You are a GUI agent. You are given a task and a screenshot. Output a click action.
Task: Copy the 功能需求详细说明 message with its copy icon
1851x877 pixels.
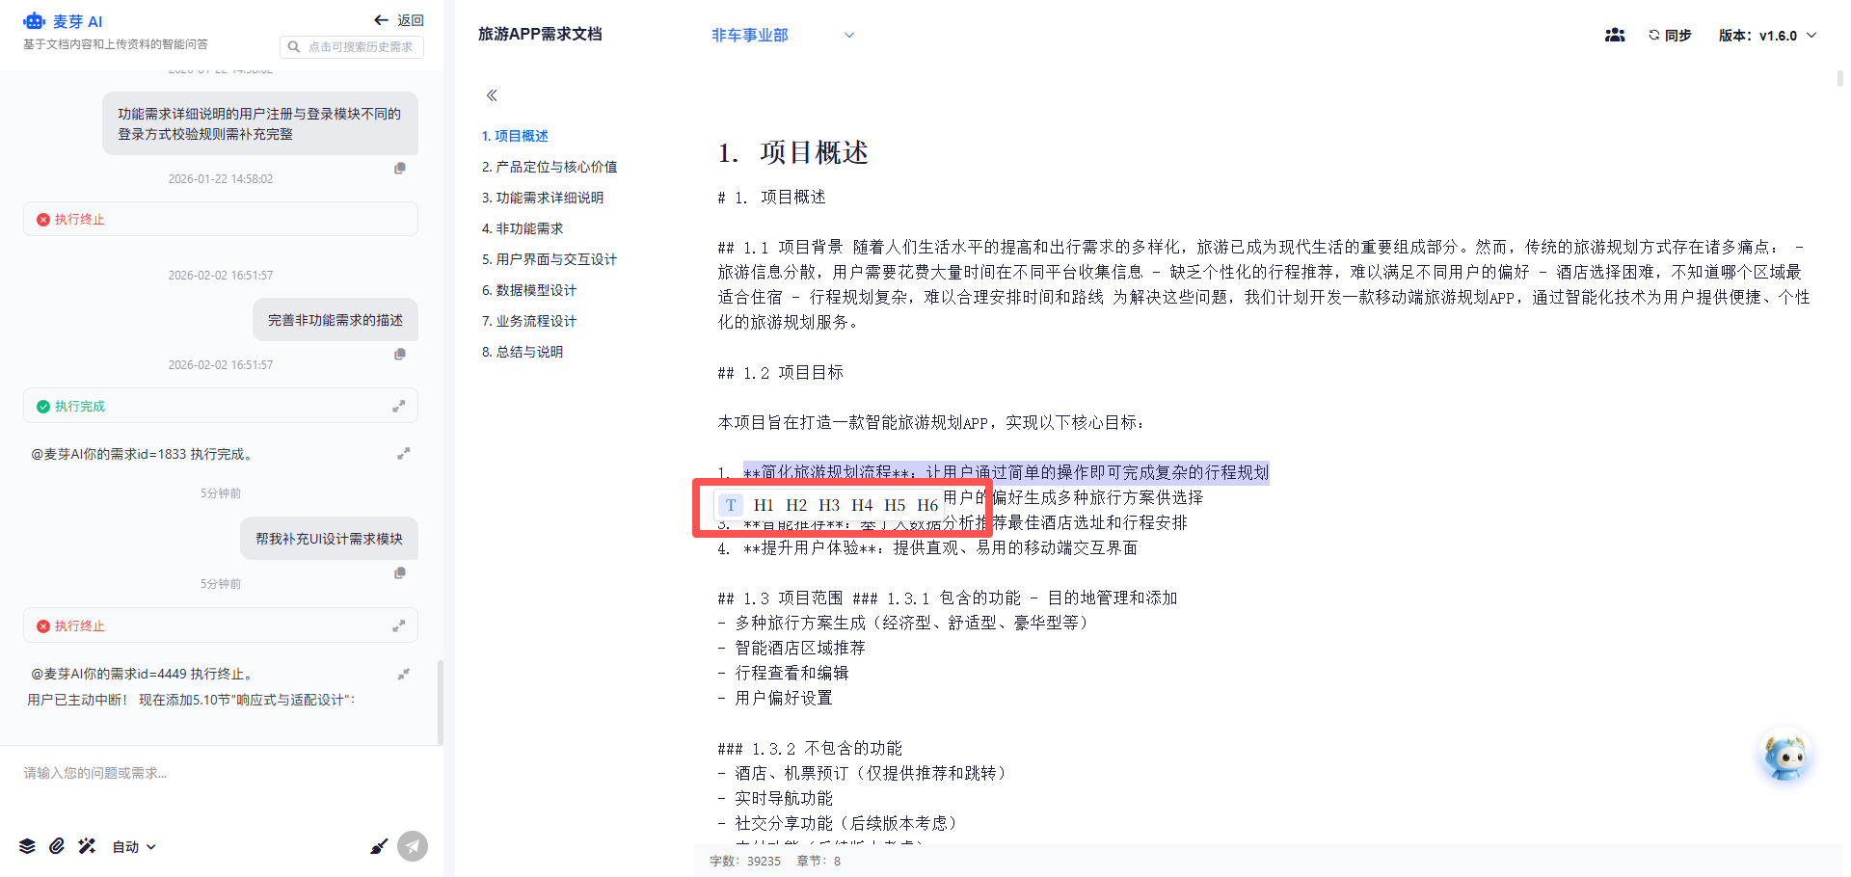tap(400, 168)
